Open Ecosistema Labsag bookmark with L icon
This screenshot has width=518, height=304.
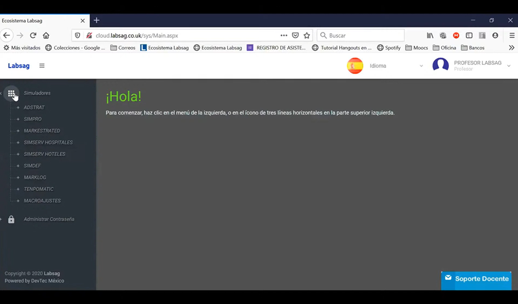pyautogui.click(x=164, y=48)
